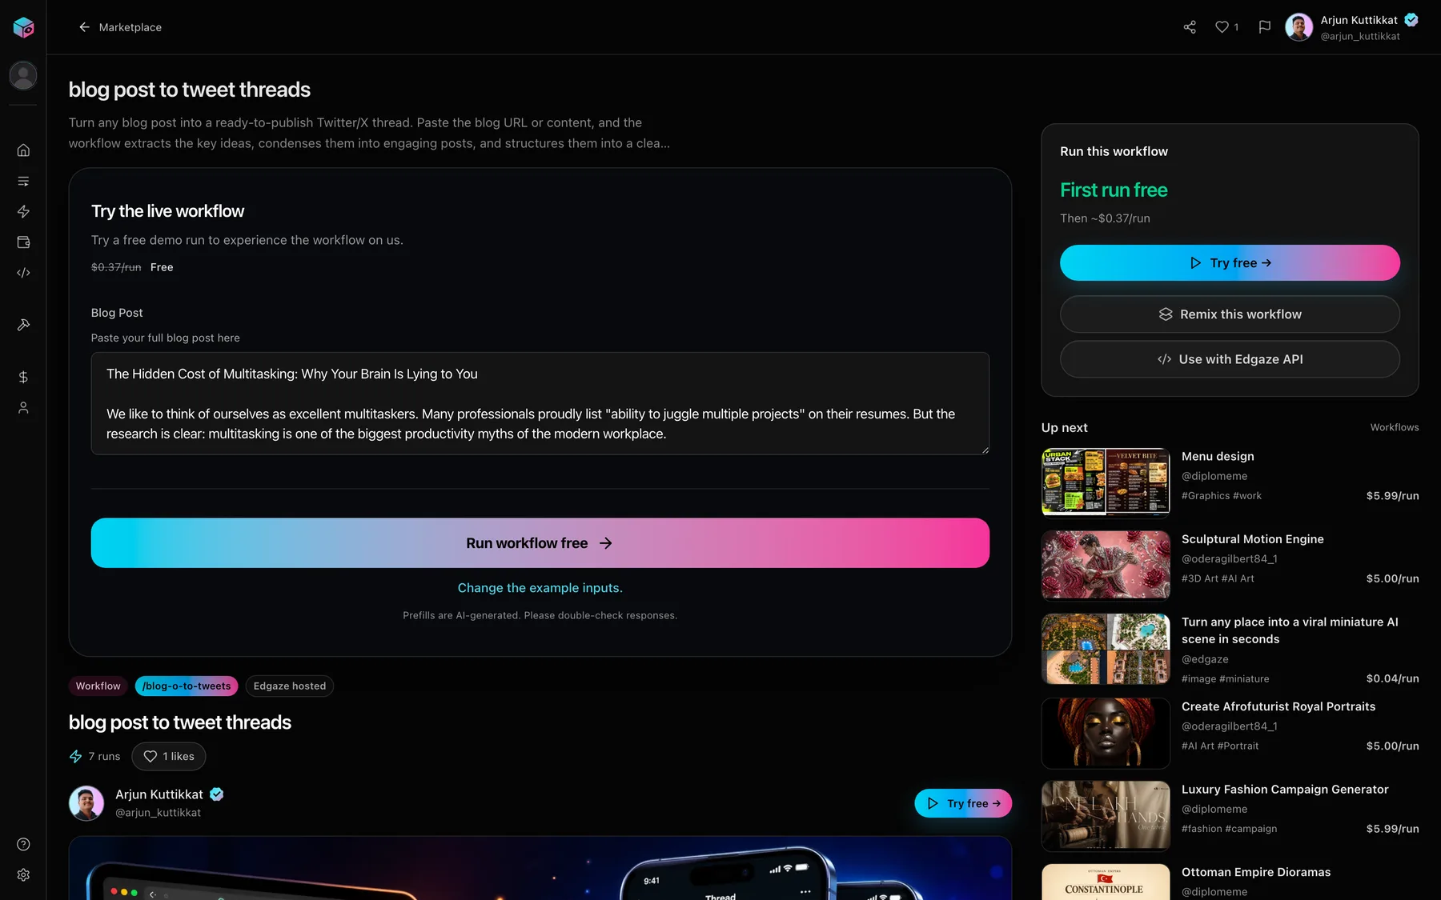Click Try free in Run this workflow panel
The width and height of the screenshot is (1441, 900).
(1230, 263)
